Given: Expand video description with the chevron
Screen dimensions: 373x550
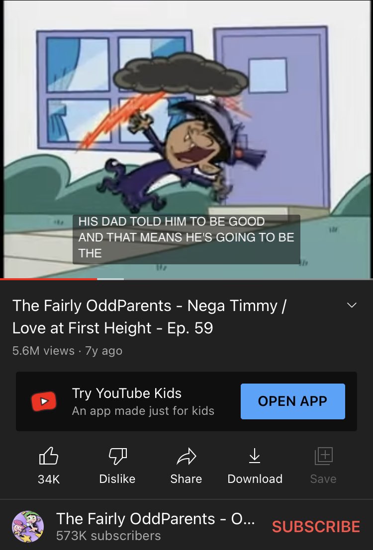Looking at the screenshot, I should point(352,305).
